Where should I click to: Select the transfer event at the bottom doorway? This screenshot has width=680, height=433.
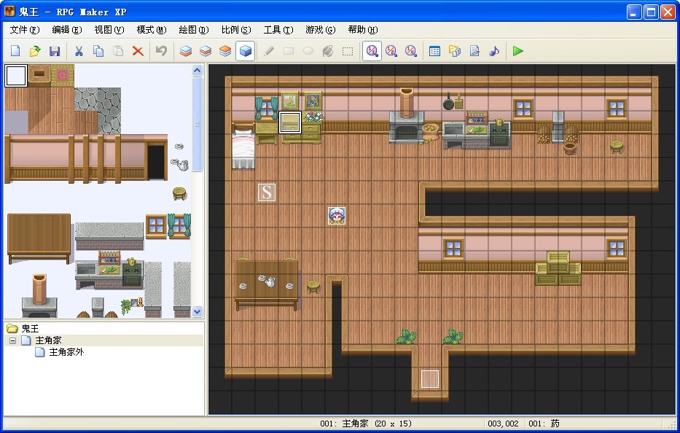pyautogui.click(x=430, y=379)
